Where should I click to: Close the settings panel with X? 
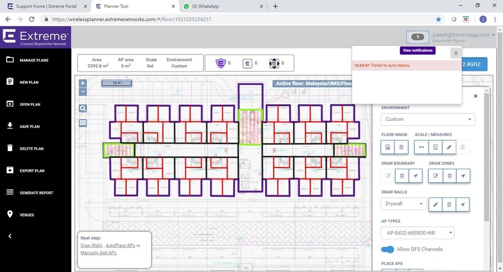476,96
